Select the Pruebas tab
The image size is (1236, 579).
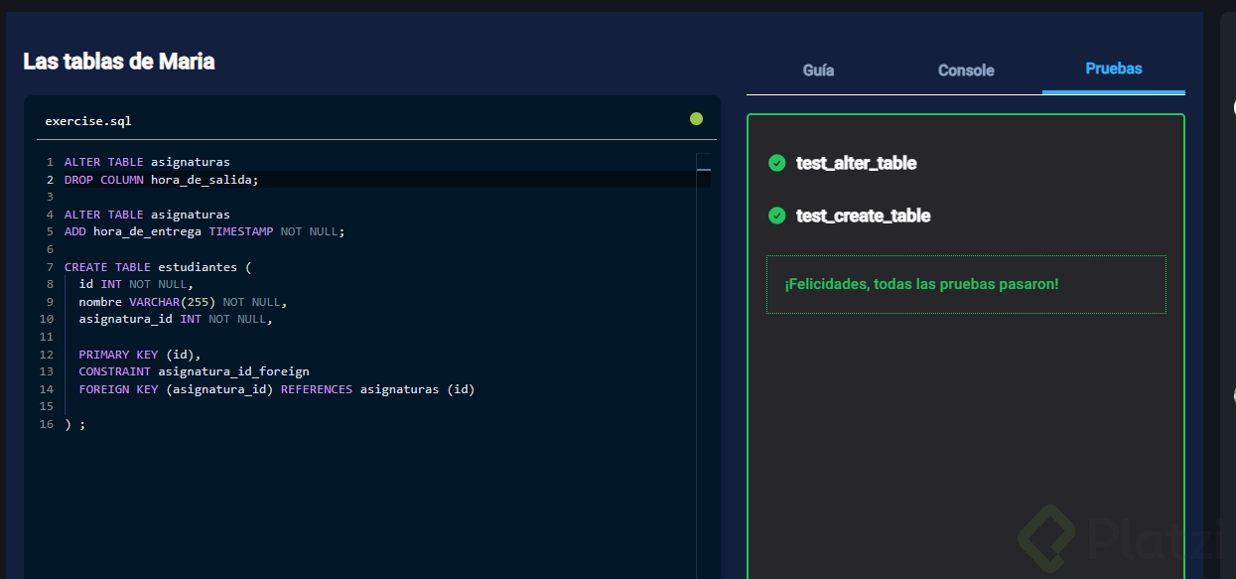click(1113, 70)
